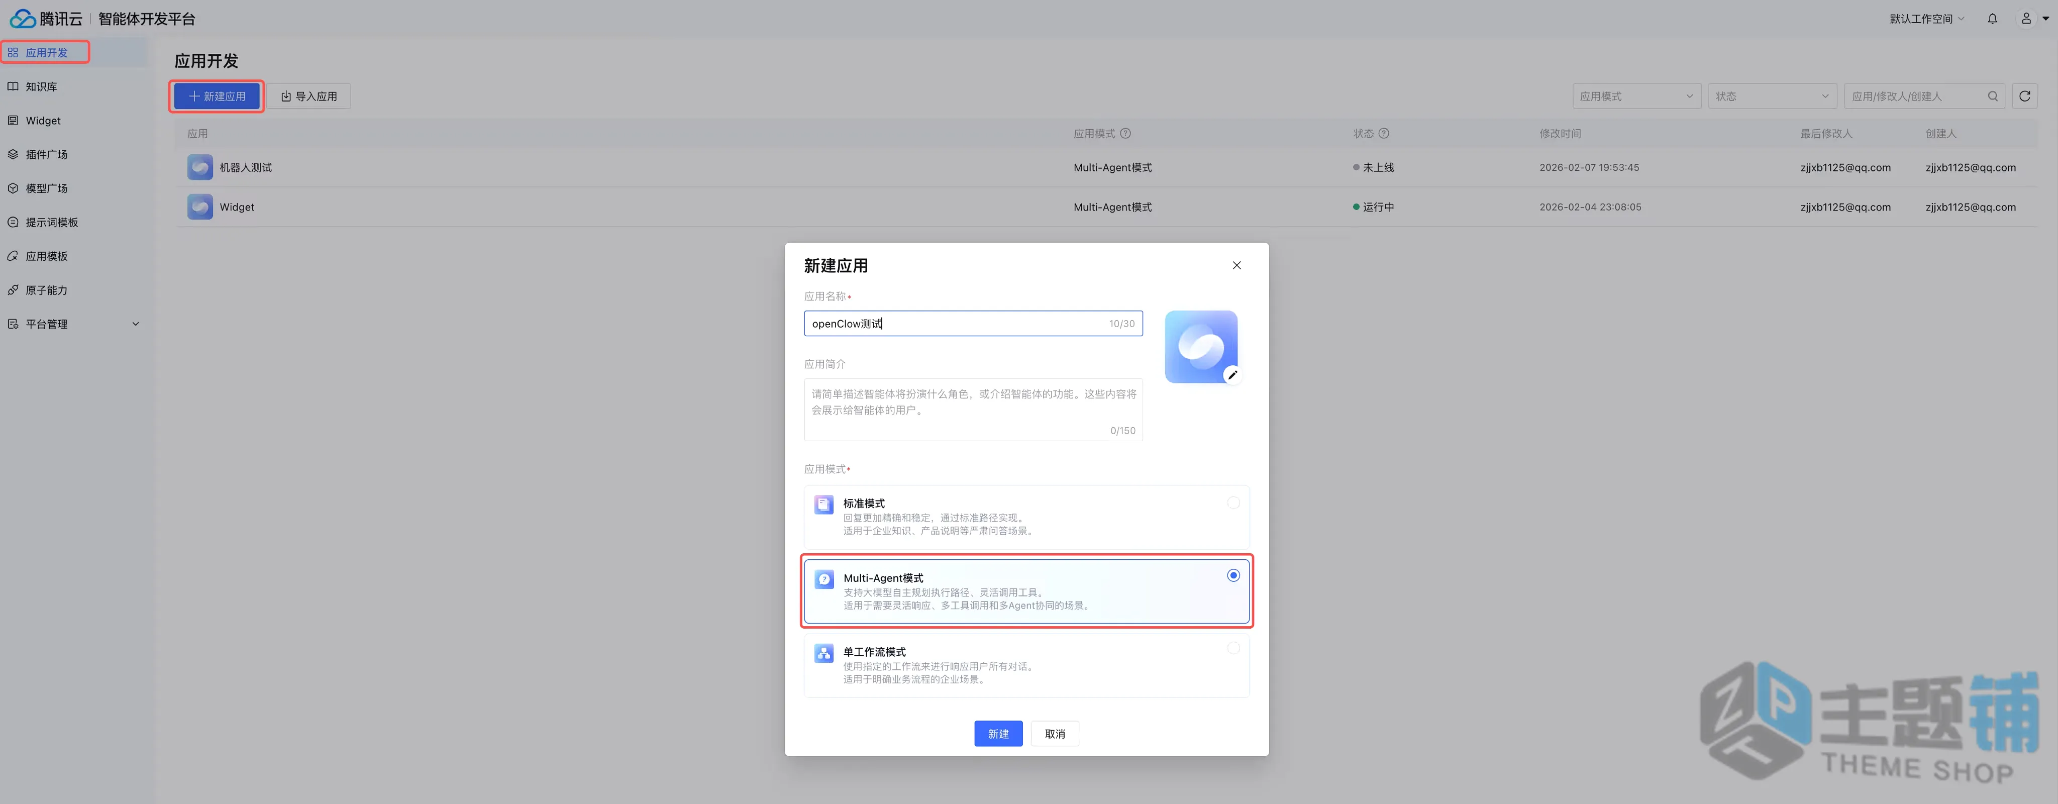The height and width of the screenshot is (804, 2058).
Task: Click the 应用简介 description textarea
Action: point(973,410)
